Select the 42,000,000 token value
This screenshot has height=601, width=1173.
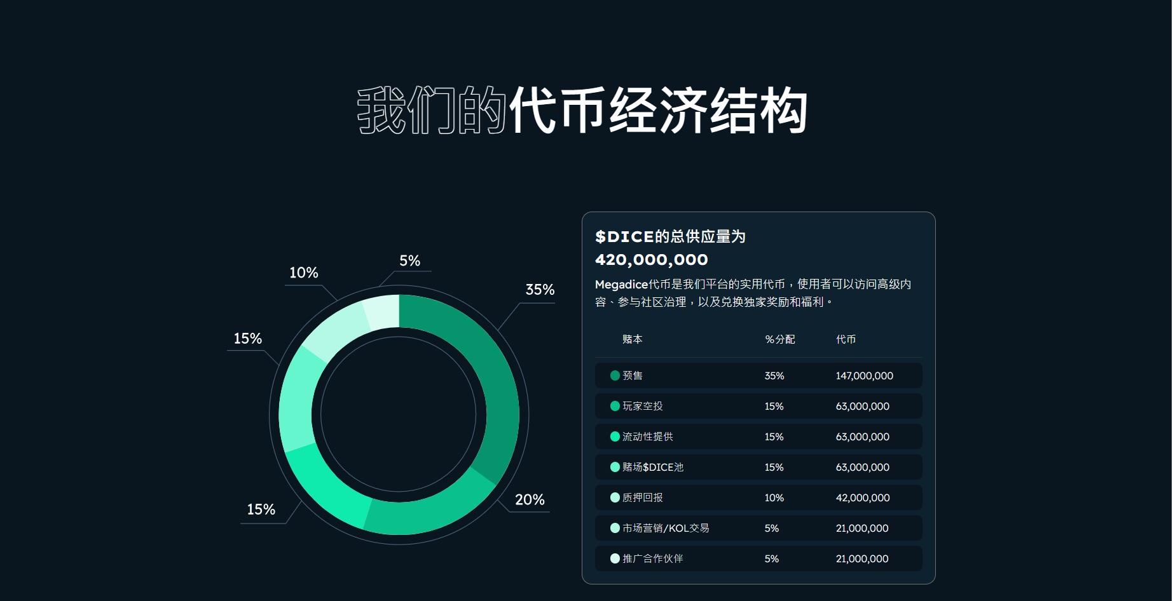(862, 497)
